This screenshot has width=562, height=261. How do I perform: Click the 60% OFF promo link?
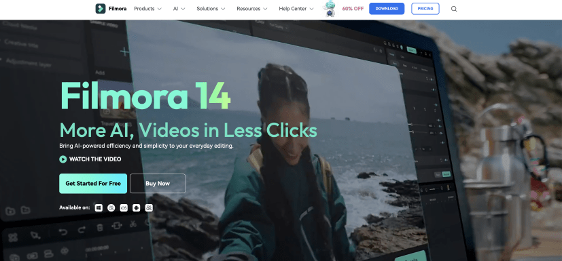353,9
